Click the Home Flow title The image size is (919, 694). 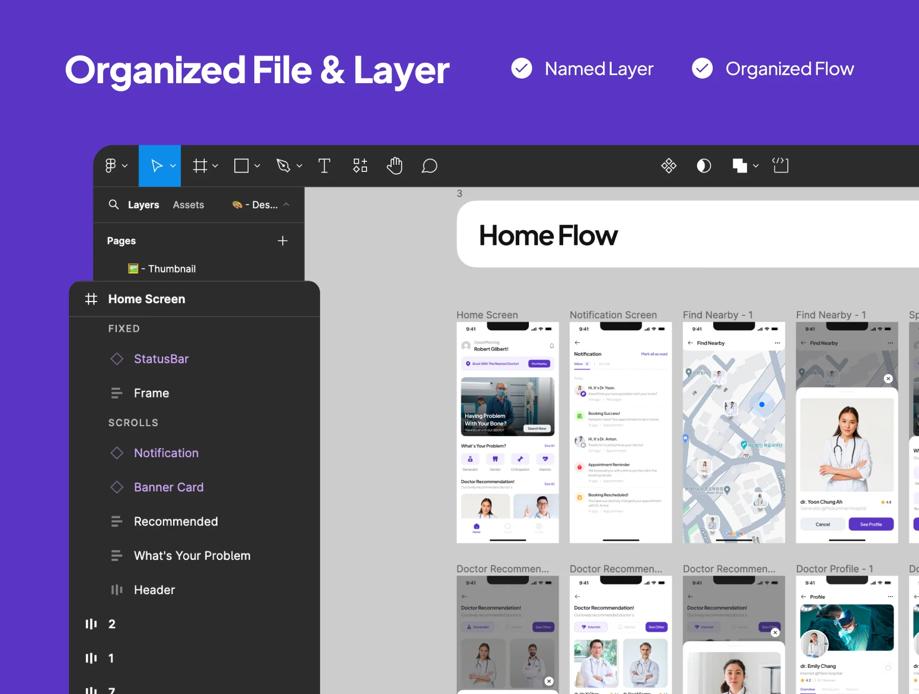point(548,235)
